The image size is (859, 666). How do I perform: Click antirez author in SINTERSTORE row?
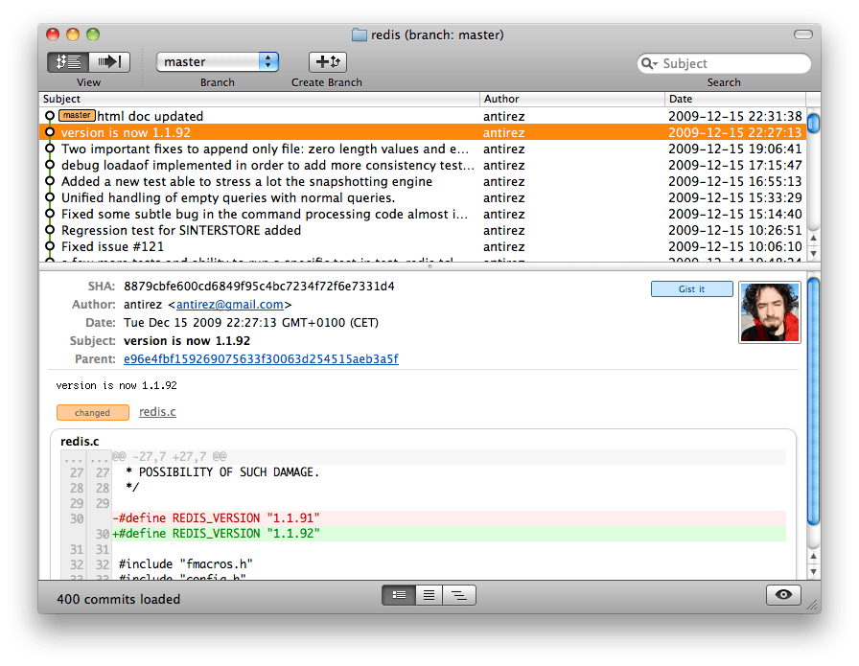(504, 231)
